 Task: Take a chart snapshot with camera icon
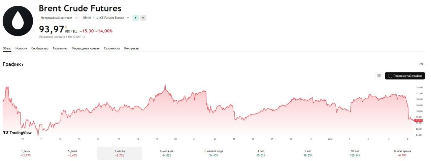click(x=379, y=76)
